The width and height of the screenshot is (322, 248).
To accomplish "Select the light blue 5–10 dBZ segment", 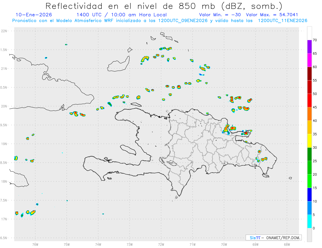I will 309,208.
